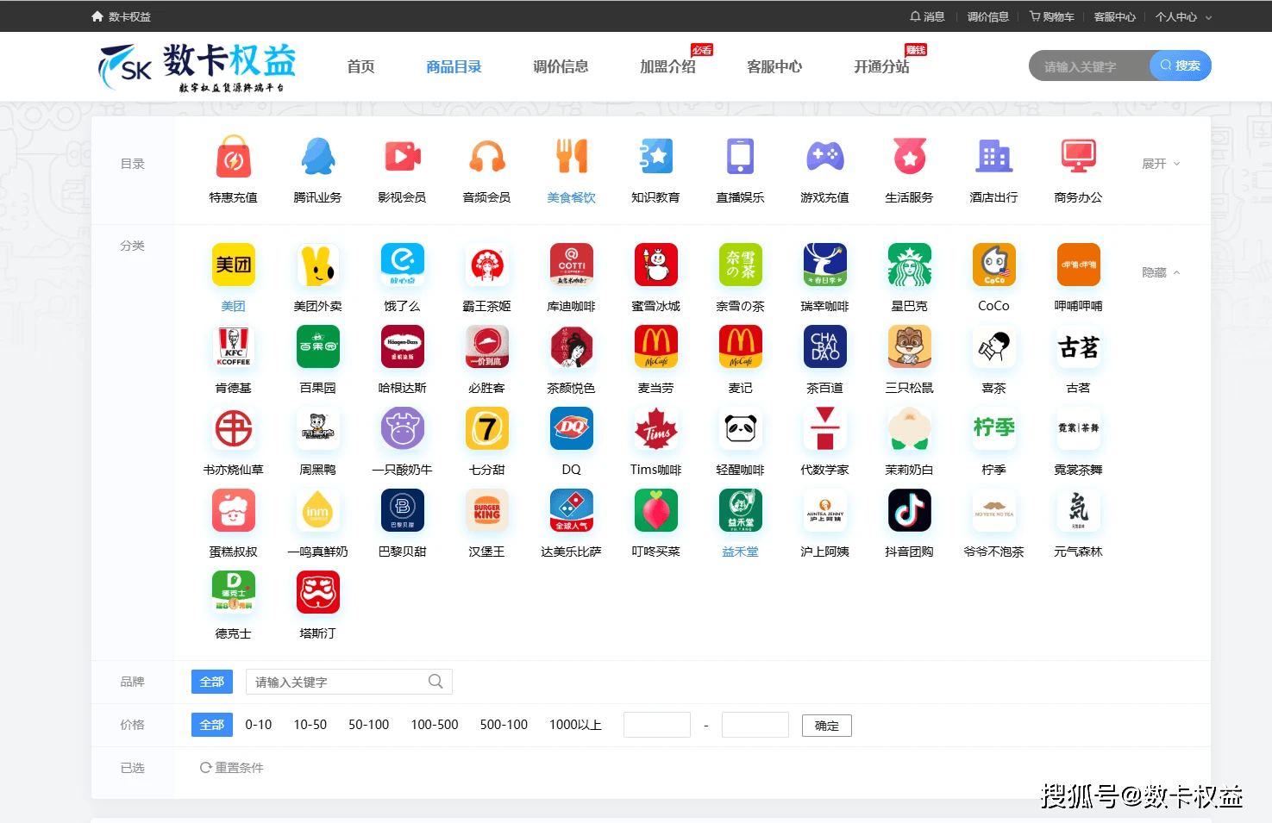The image size is (1272, 823).
Task: Open the 德克士 brand icon
Action: point(233,592)
